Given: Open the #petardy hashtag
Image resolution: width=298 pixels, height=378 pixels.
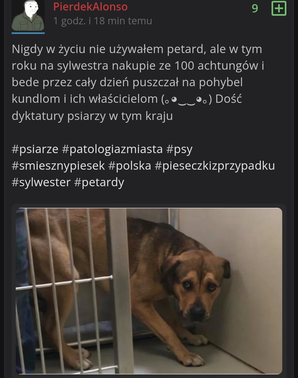Looking at the screenshot, I should 99,182.
